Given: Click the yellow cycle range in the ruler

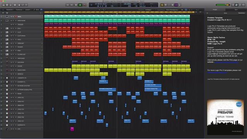Looking at the screenshot, I should click(119, 12).
